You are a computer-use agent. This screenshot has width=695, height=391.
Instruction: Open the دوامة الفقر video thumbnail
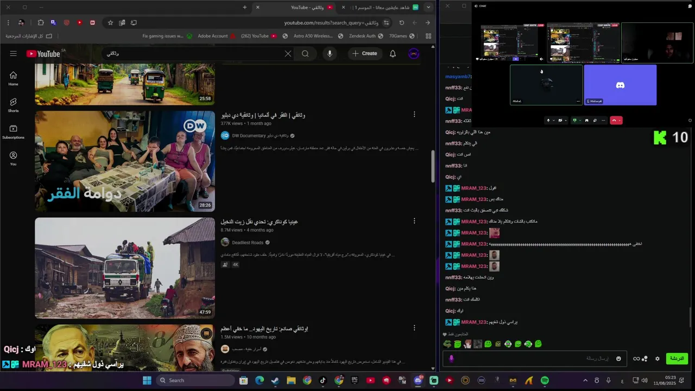(125, 161)
